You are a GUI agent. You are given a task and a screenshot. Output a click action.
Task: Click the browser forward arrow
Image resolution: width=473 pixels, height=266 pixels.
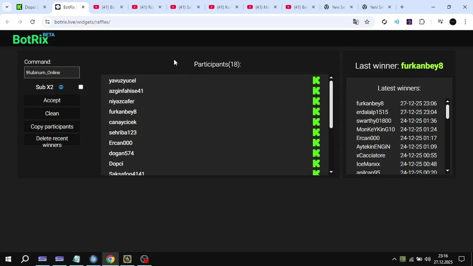20,22
